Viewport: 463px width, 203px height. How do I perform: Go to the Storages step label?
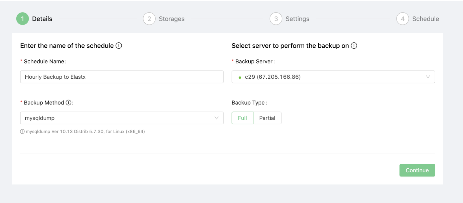[171, 19]
